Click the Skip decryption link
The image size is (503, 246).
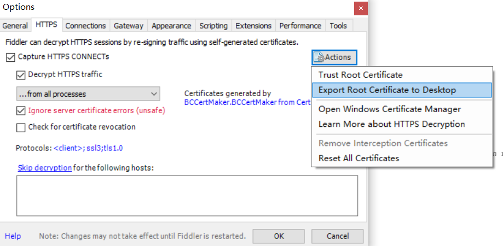44,168
